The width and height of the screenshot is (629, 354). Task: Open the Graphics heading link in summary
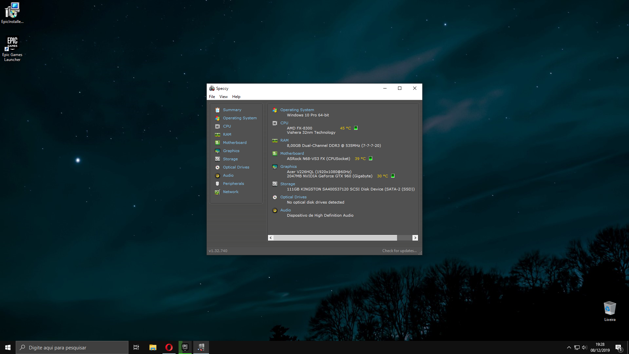pyautogui.click(x=288, y=167)
